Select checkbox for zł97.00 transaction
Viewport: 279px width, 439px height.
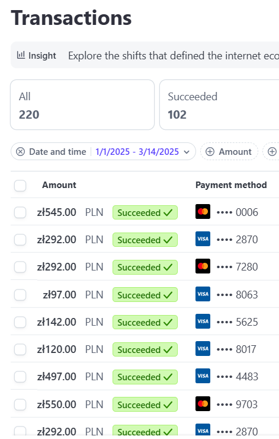pos(20,295)
